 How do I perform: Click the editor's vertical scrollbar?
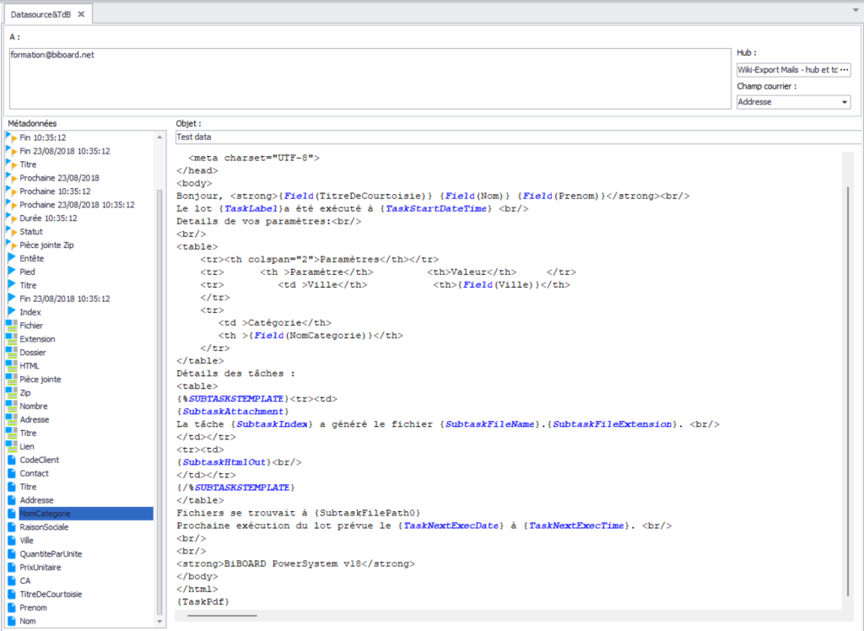pyautogui.click(x=847, y=391)
